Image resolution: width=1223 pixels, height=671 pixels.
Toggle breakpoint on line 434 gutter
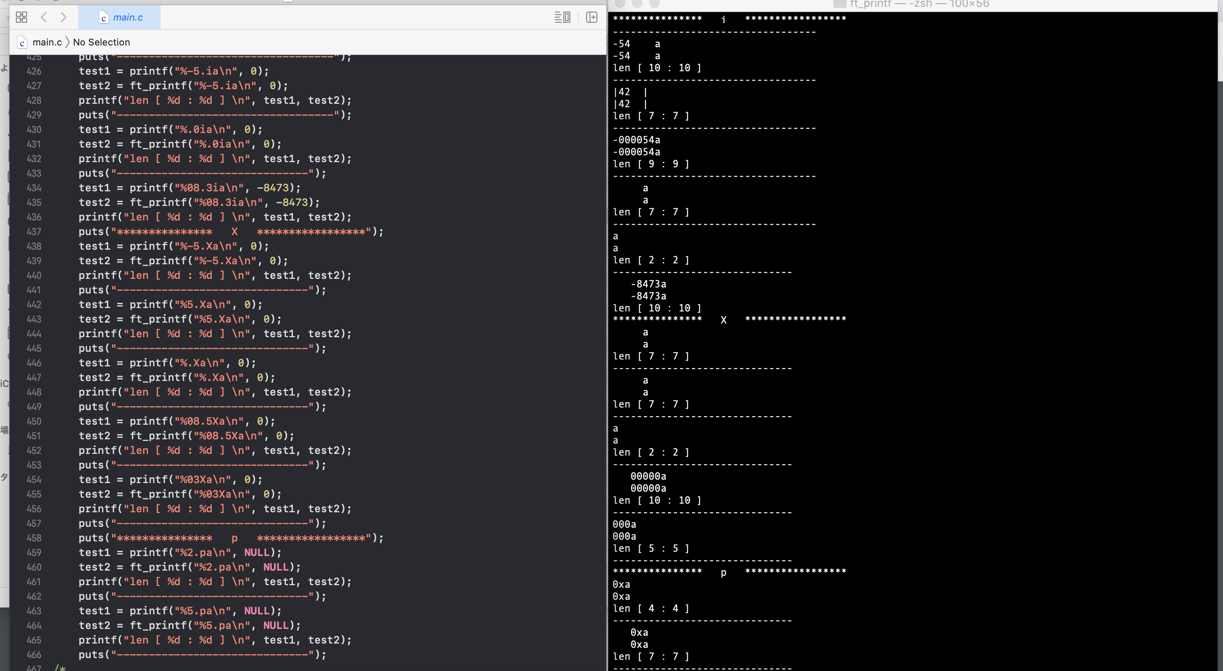[x=33, y=188]
